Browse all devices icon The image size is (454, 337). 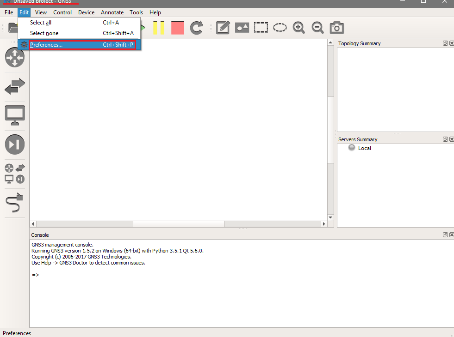coord(15,174)
